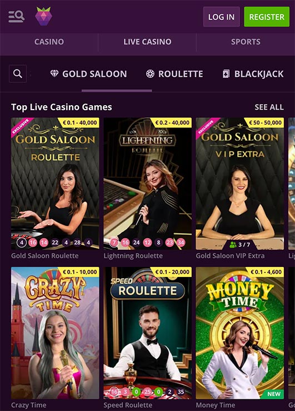Click the raspberry logo icon

pyautogui.click(x=43, y=17)
